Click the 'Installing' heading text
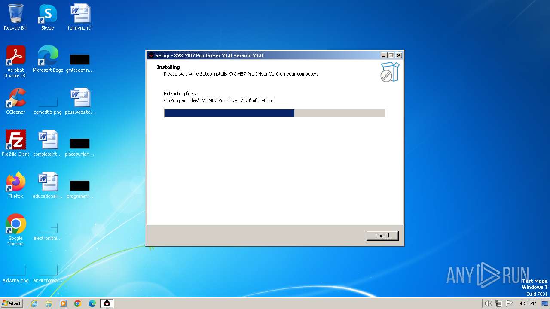Image resolution: width=550 pixels, height=309 pixels. (x=168, y=67)
